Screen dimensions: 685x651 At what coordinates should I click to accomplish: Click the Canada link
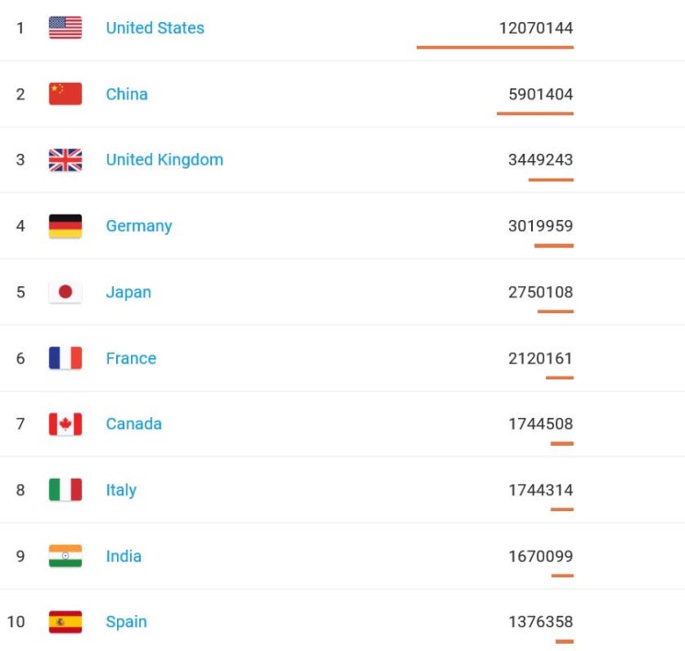(x=134, y=424)
